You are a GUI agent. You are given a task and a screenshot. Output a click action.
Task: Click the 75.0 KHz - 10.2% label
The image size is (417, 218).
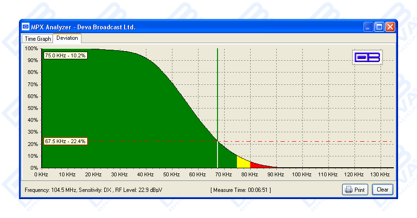[x=65, y=55]
